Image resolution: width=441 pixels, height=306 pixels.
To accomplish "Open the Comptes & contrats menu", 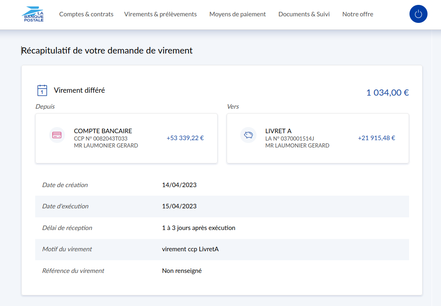I will 86,14.
